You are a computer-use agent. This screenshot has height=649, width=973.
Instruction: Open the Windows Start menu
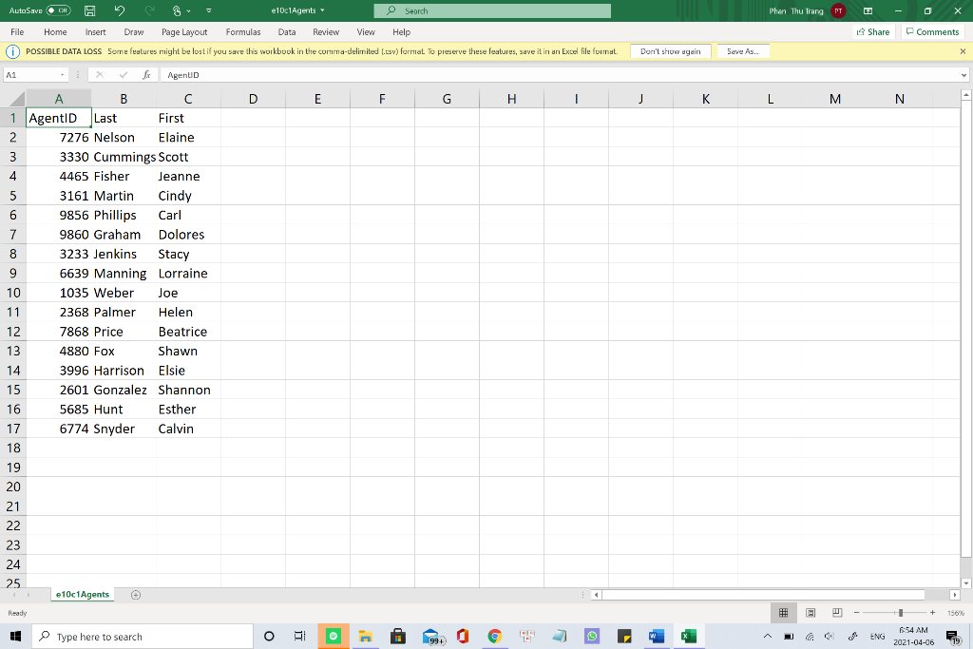(x=15, y=637)
